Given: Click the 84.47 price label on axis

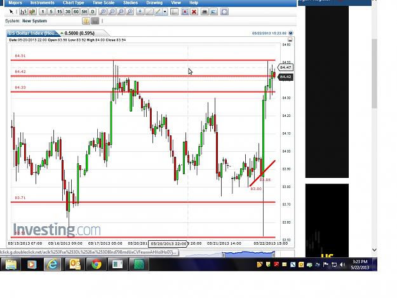Looking at the screenshot, I should pos(285,67).
